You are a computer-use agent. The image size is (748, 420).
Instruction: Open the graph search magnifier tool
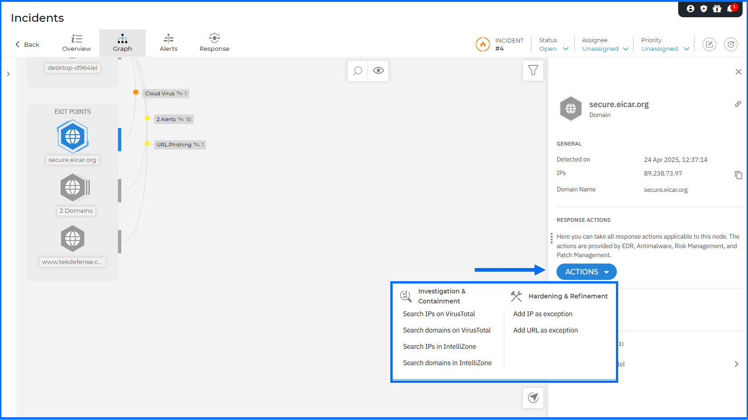pyautogui.click(x=358, y=71)
